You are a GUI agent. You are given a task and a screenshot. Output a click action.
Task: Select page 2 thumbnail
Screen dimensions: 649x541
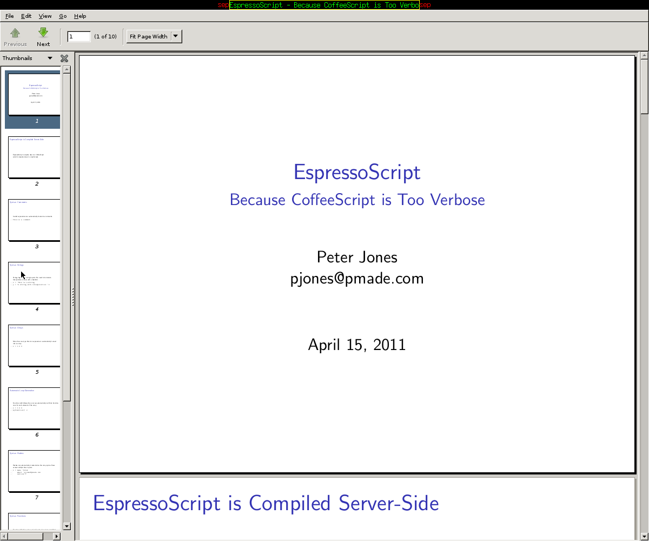(35, 157)
